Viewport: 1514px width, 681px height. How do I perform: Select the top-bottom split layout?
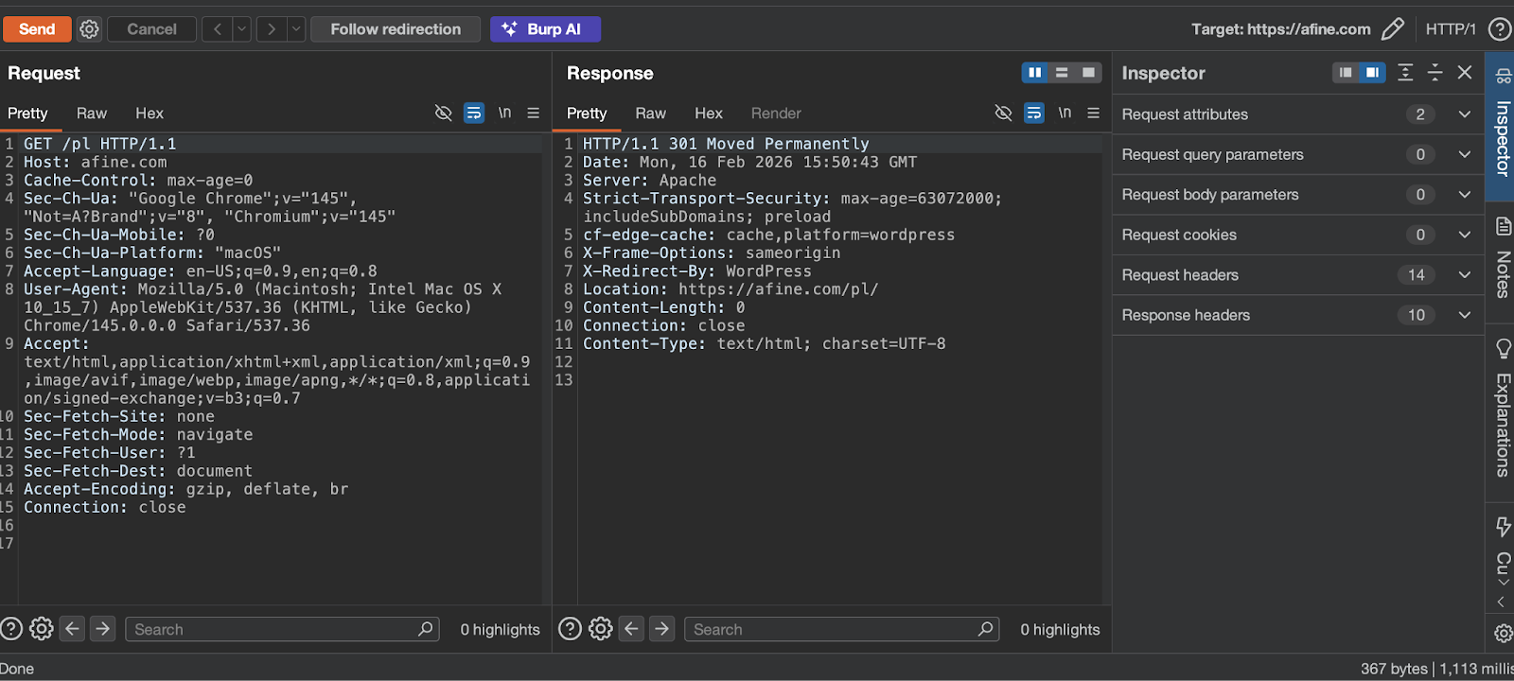(1062, 73)
